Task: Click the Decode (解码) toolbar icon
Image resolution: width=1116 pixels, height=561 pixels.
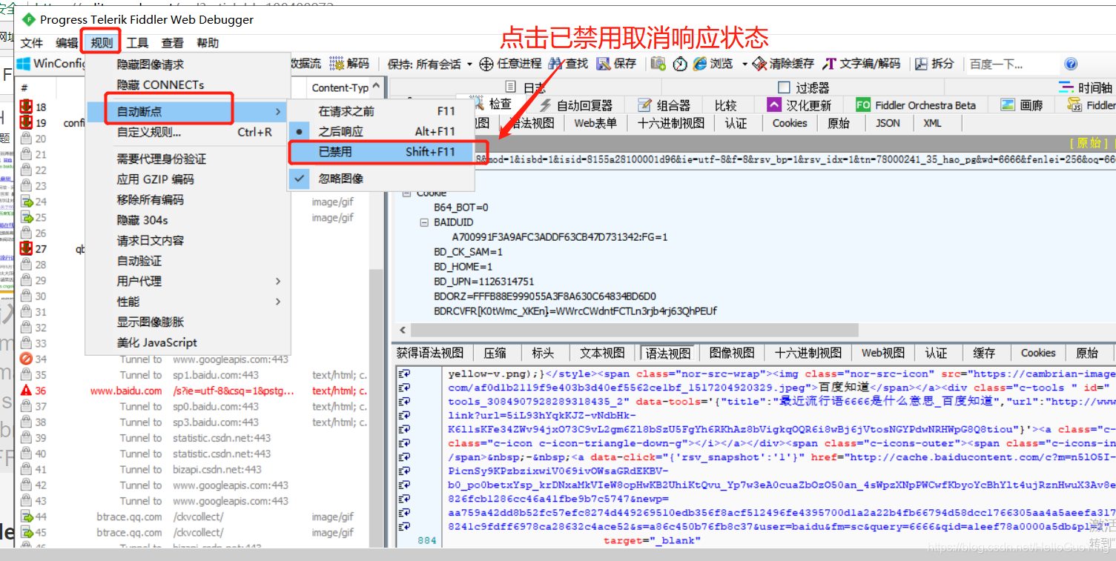Action: 337,64
